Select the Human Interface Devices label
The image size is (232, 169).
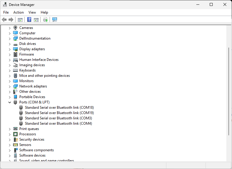pyautogui.click(x=39, y=60)
